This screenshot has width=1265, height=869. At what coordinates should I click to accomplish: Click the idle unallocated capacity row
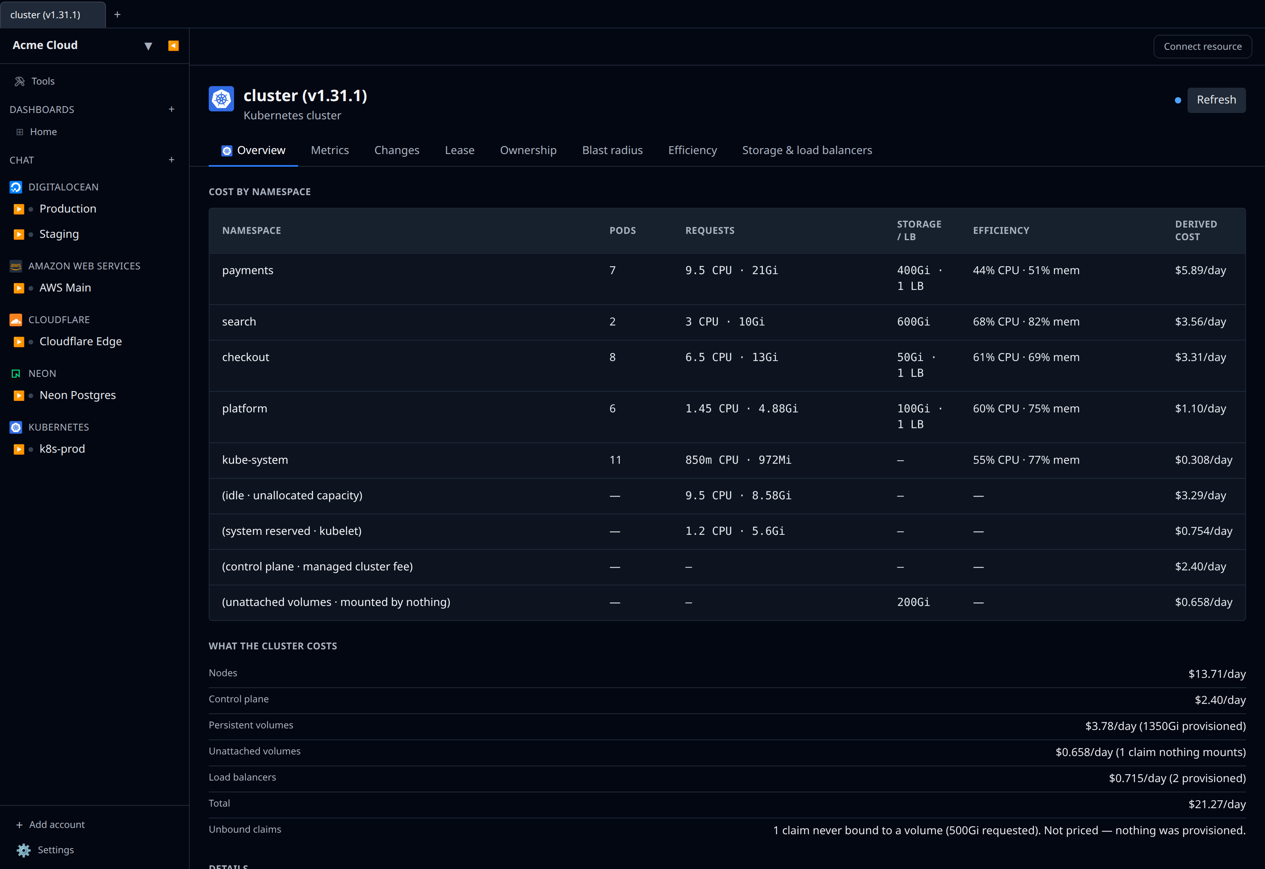tap(727, 496)
